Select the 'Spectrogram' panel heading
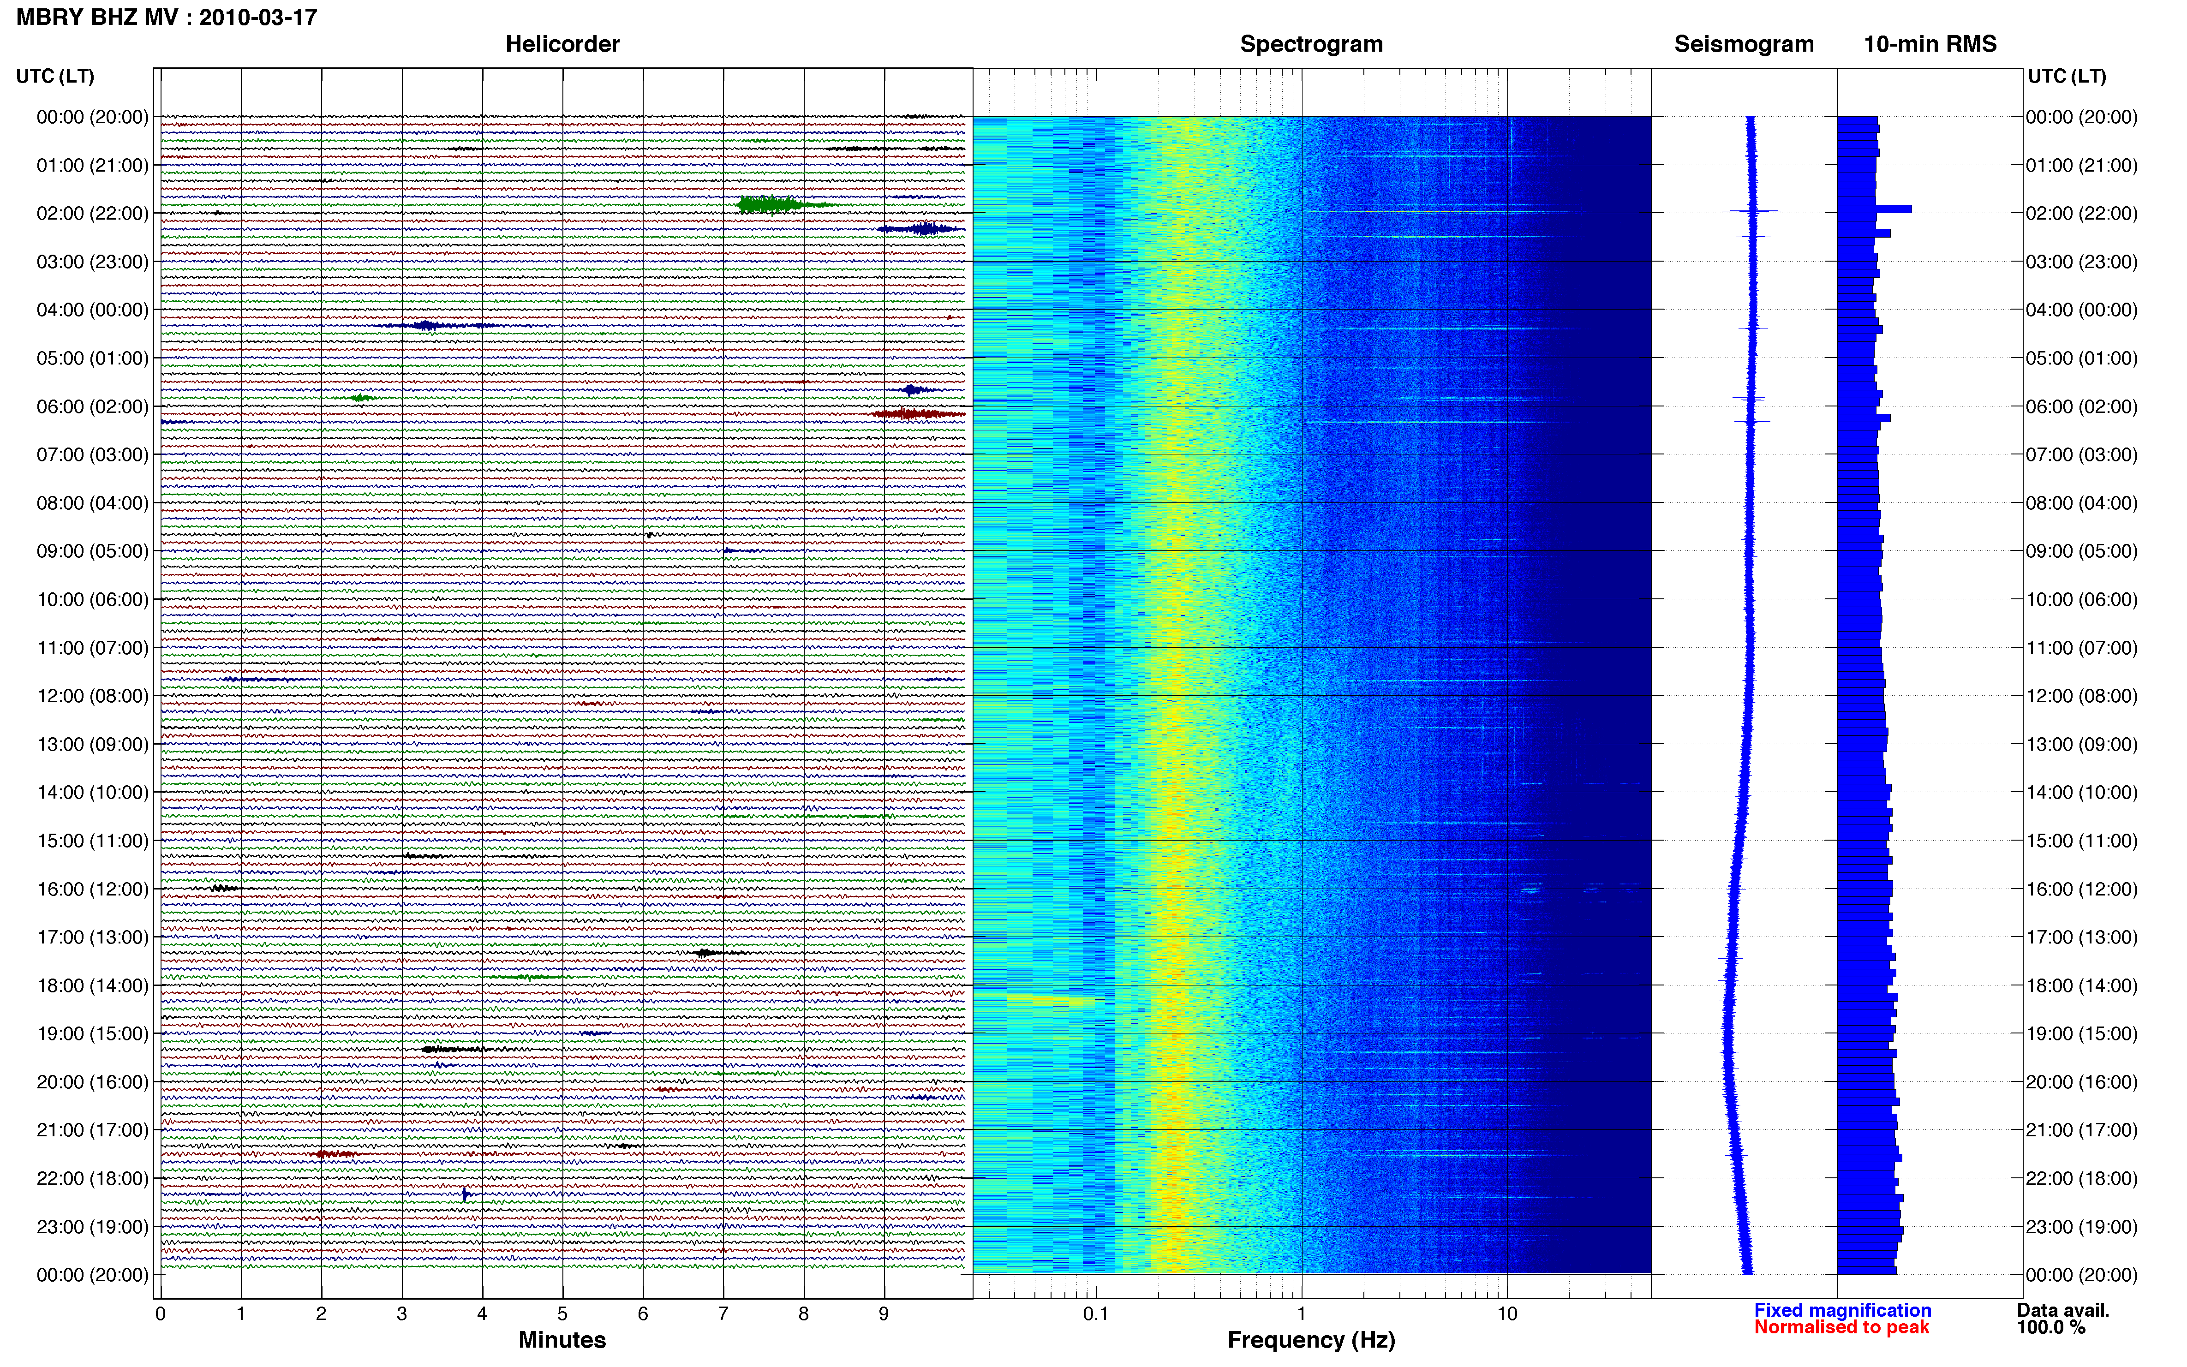This screenshot has height=1367, width=2187. click(x=1311, y=44)
